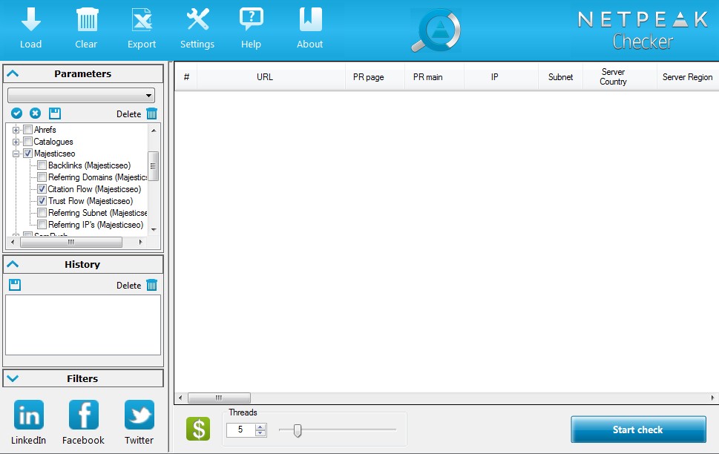
Task: Open the Twitter icon
Action: (139, 415)
